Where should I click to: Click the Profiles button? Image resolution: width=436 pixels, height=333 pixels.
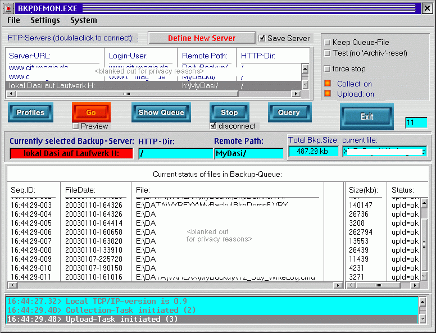coord(30,112)
